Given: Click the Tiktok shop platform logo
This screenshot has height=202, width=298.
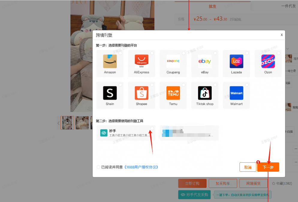Looking at the screenshot, I should [205, 93].
